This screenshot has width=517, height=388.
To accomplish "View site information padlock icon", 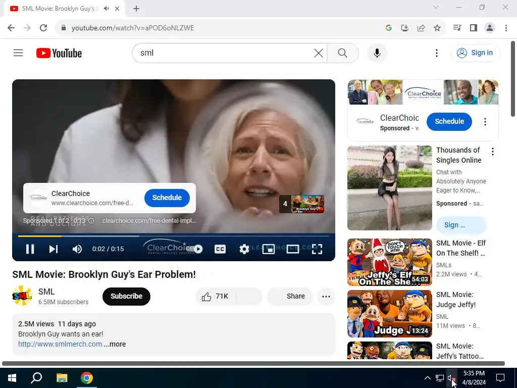I will pos(64,28).
